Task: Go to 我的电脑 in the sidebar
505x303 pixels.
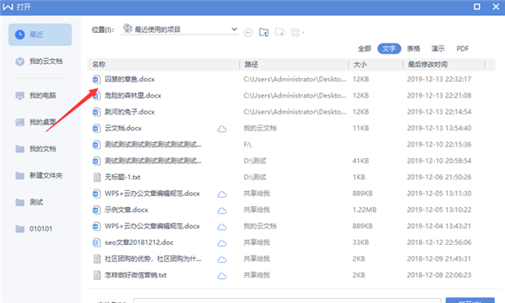Action: [x=36, y=95]
